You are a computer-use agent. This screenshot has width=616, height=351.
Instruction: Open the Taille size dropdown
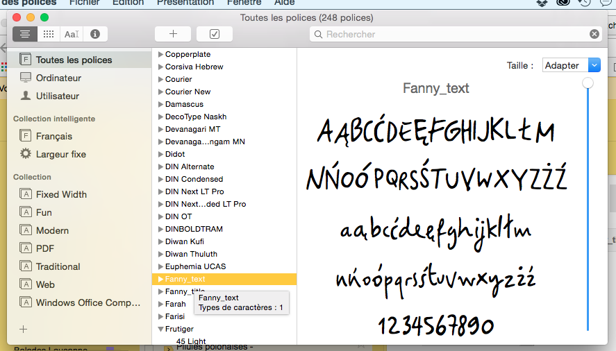[x=572, y=65]
